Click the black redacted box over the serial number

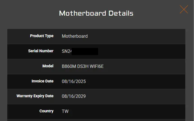(x=85, y=51)
